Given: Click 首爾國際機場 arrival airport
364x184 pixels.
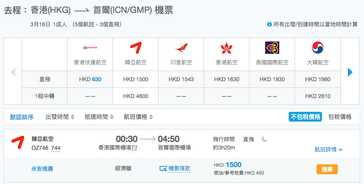Looking at the screenshot, I should (x=174, y=148).
